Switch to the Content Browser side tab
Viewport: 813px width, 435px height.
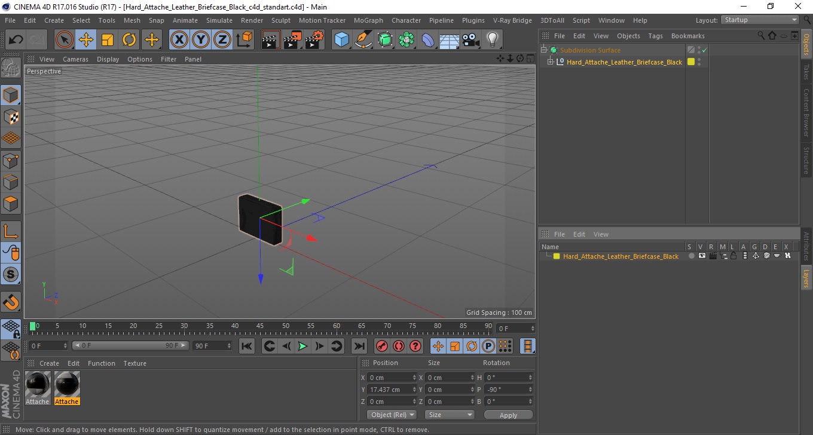click(806, 113)
